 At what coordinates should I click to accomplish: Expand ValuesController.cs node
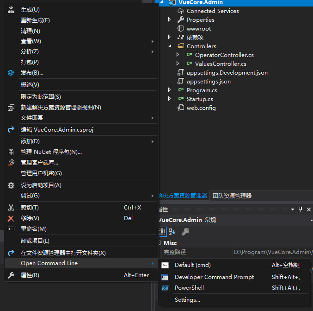point(178,63)
